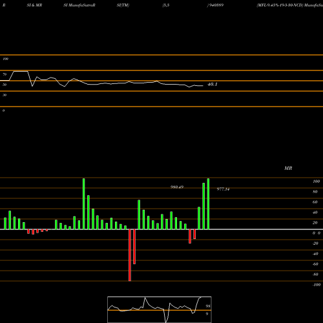Click the 40 label on the MR axis
The image size is (323, 323).
pos(315,213)
